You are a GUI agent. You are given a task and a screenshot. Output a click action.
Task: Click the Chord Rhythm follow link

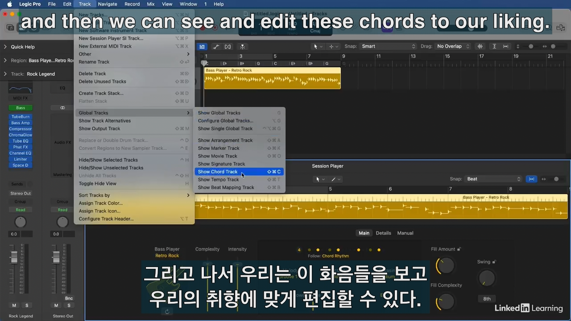click(x=335, y=256)
